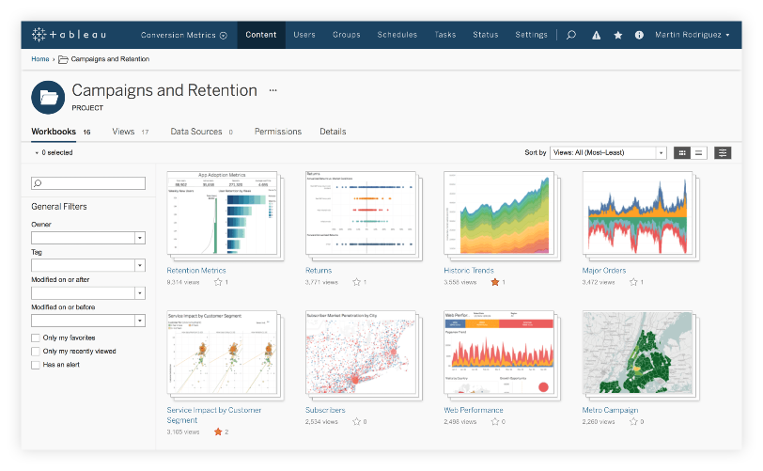Viewport: 763px width, 471px height.
Task: Click the Tableau logo
Action: click(69, 35)
